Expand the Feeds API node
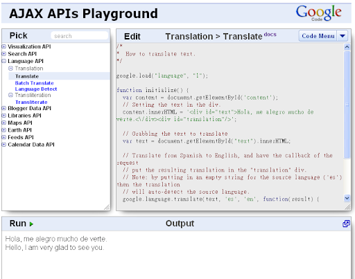The image size is (355, 279). click(x=3, y=137)
